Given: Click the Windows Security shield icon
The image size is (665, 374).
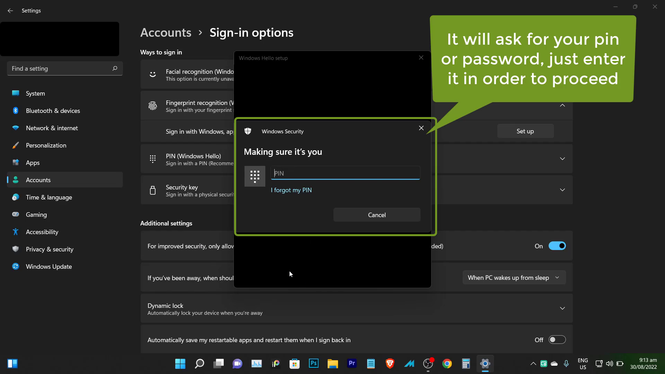Looking at the screenshot, I should coord(248,131).
